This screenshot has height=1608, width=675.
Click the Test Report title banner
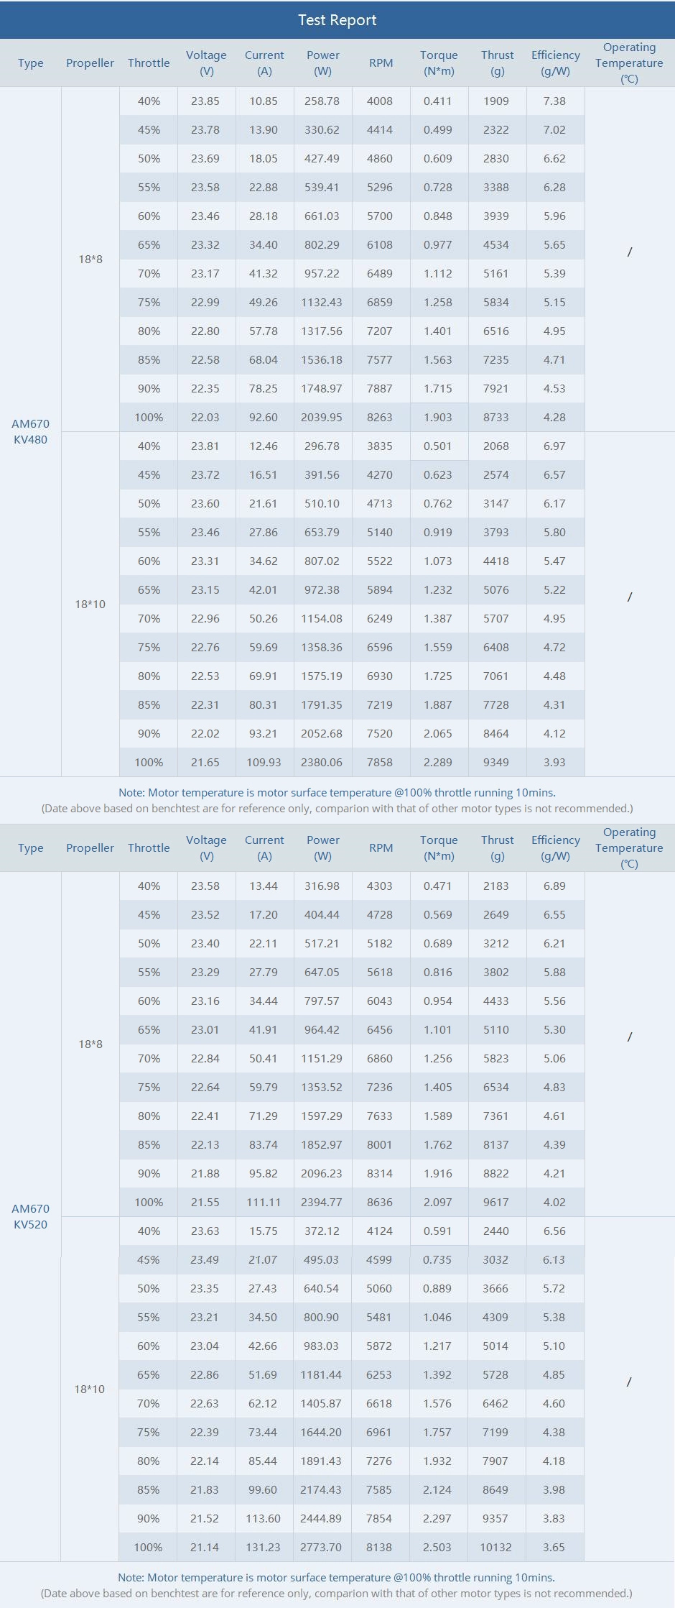tap(337, 20)
